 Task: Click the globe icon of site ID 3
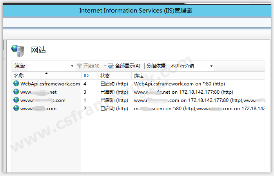(16, 92)
